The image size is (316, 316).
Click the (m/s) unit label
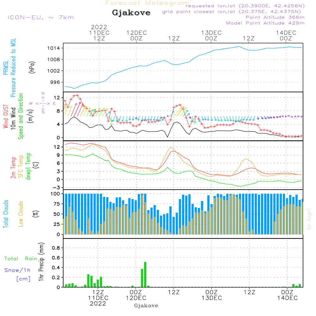(x=30, y=117)
